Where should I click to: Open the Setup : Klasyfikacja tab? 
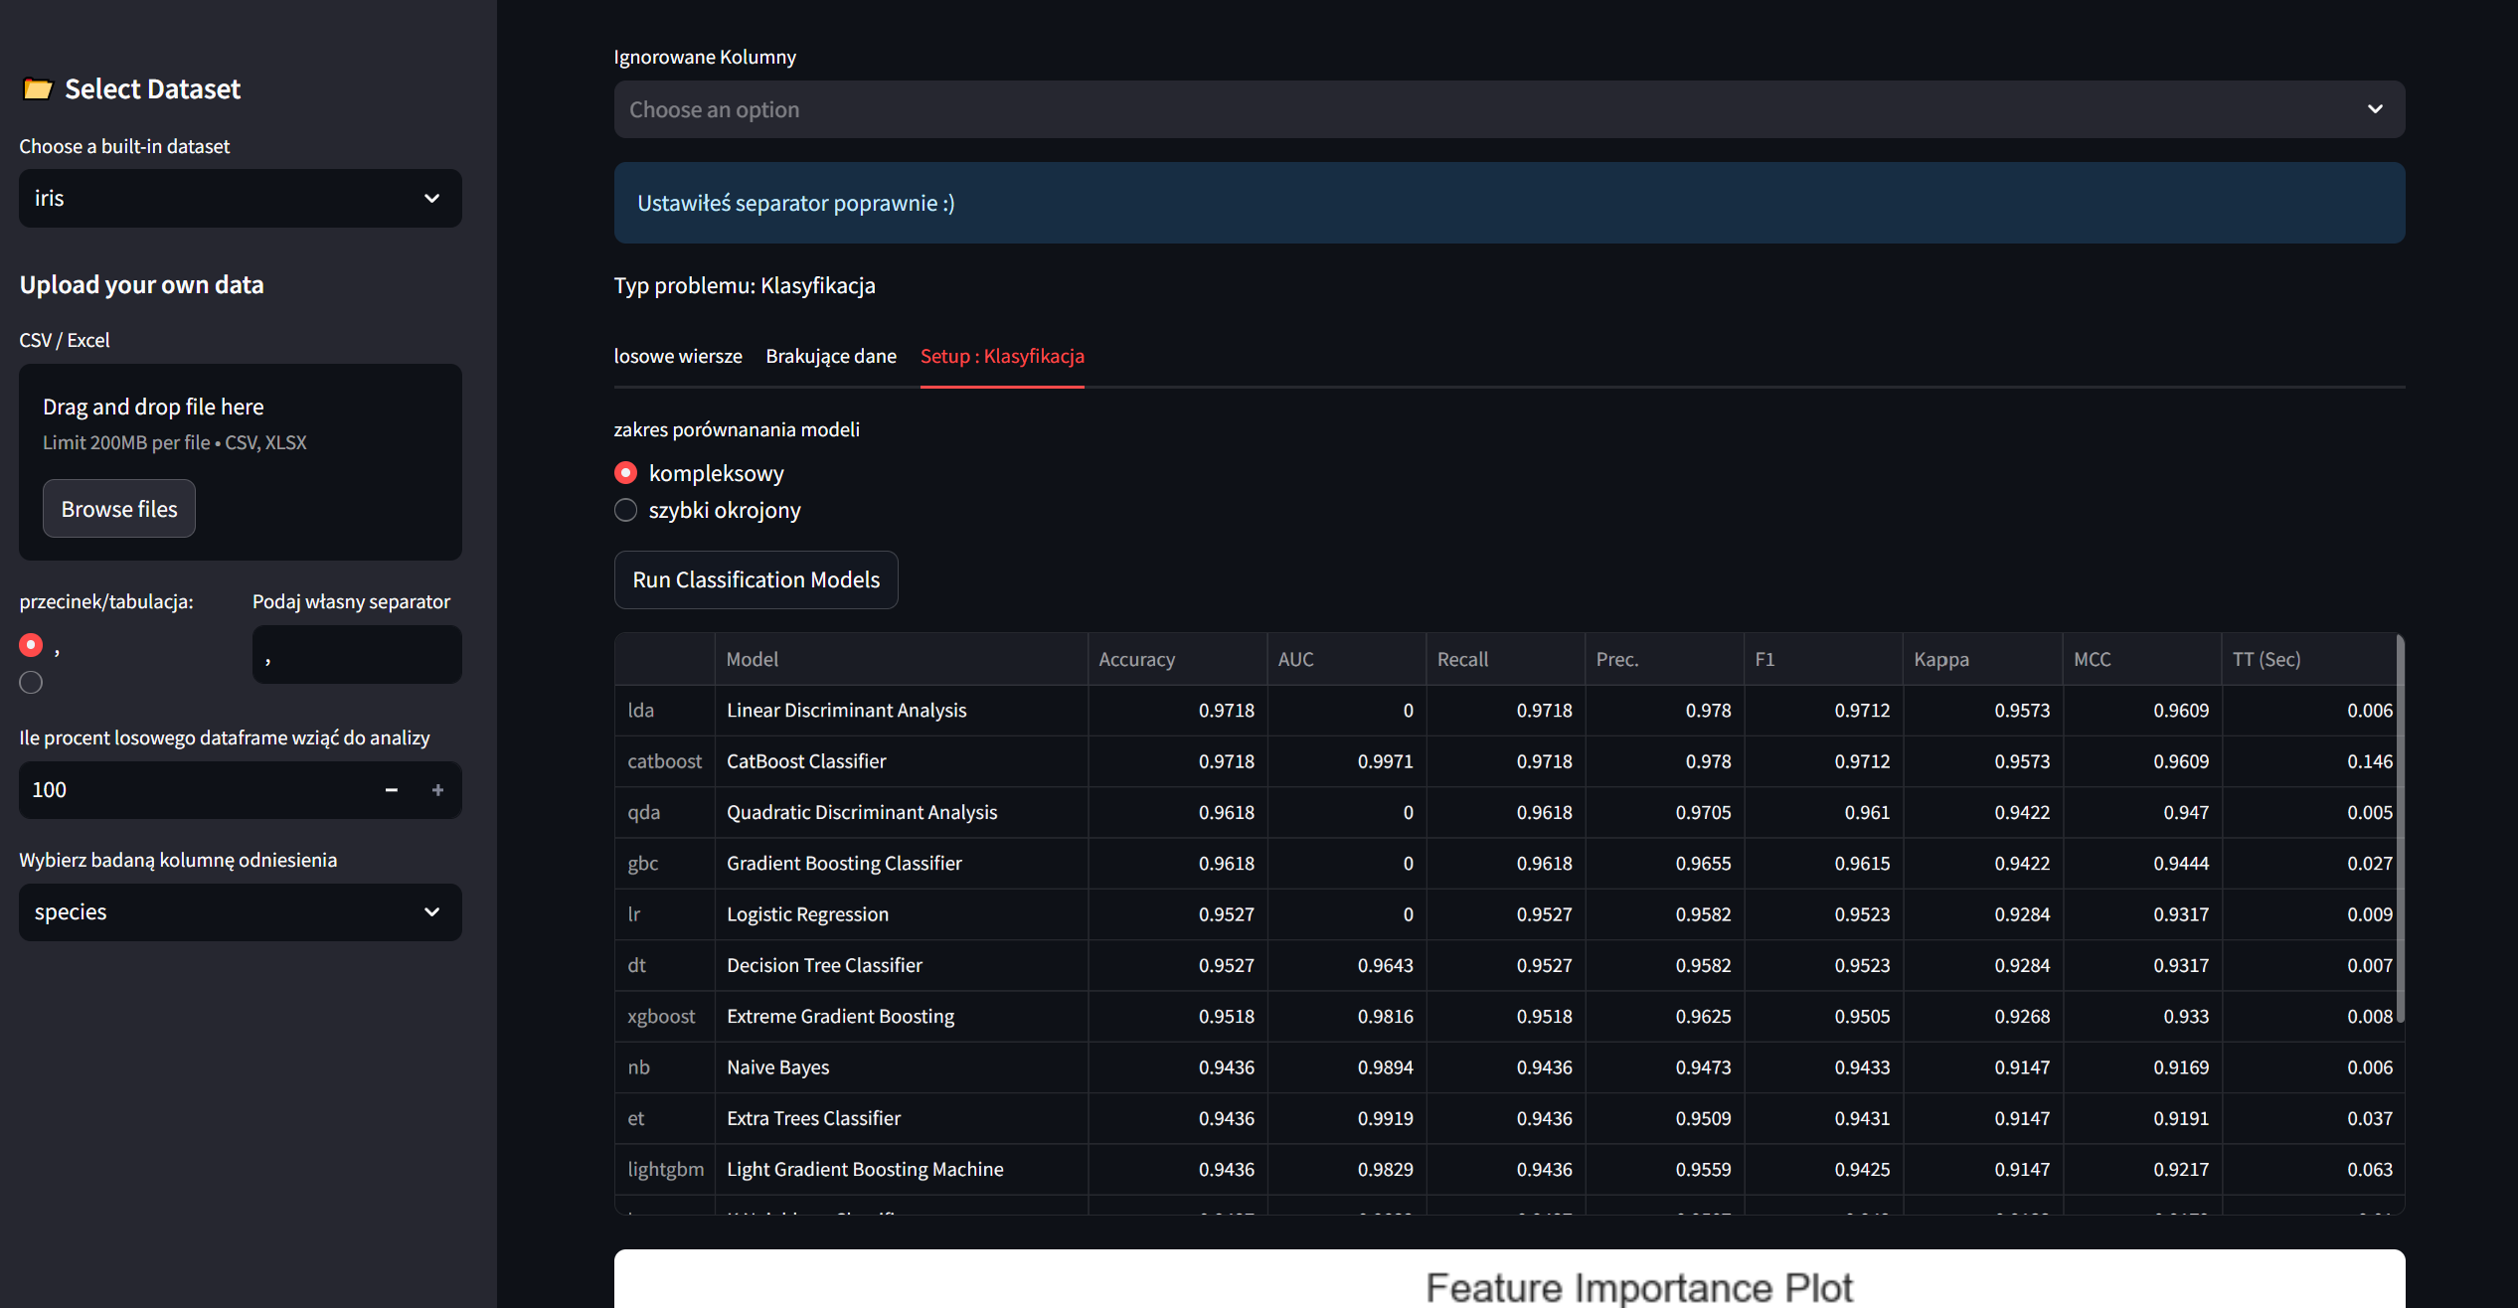(x=1001, y=356)
